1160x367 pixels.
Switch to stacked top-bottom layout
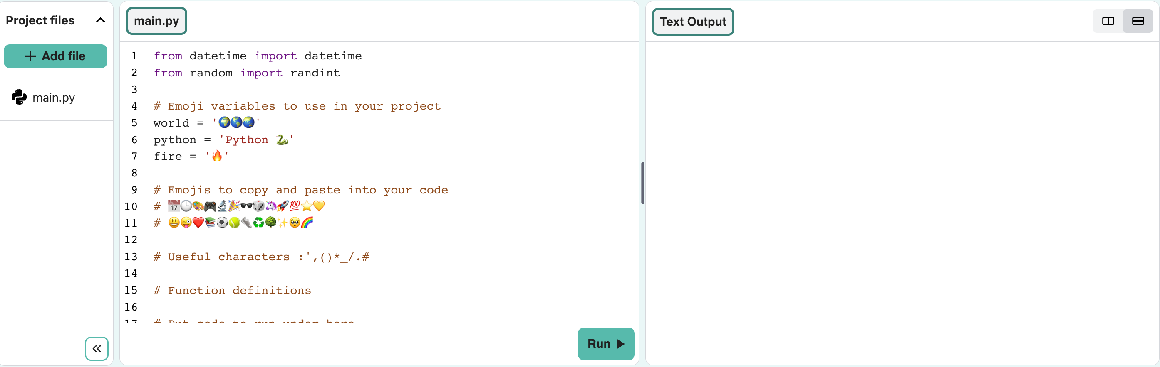1138,21
